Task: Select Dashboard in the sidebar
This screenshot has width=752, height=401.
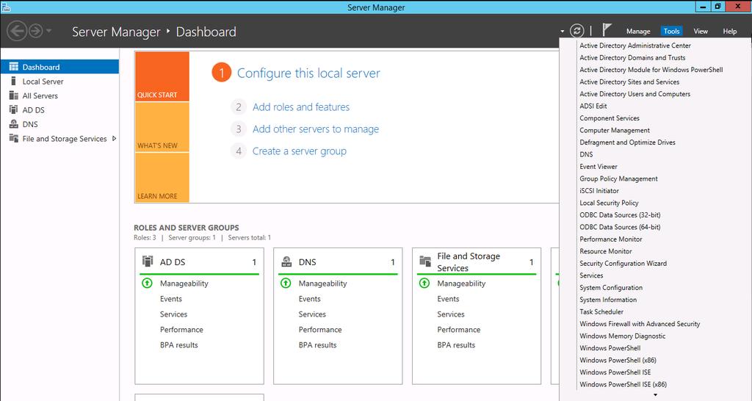Action: click(59, 67)
